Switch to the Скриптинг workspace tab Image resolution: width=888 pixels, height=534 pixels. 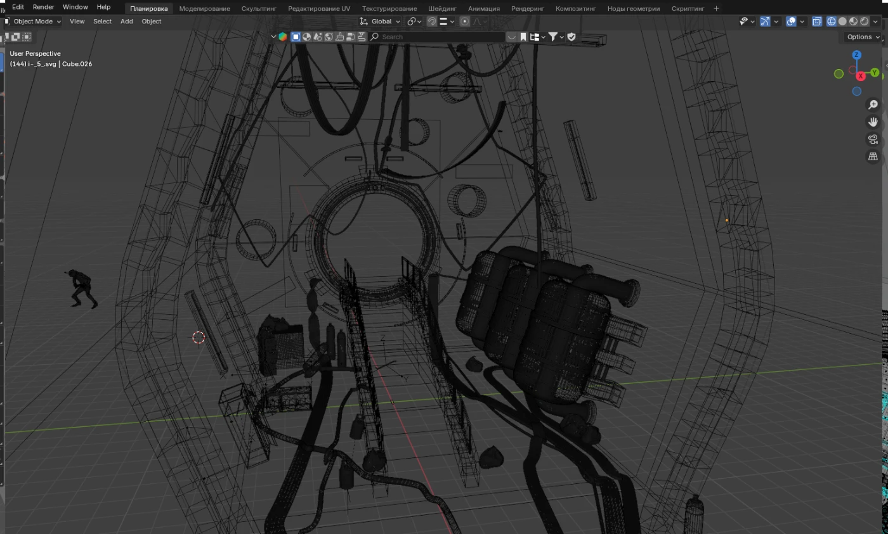(688, 8)
